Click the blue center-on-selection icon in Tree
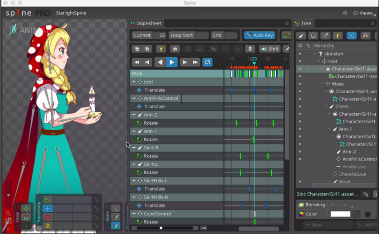The image size is (379, 234). point(352,36)
